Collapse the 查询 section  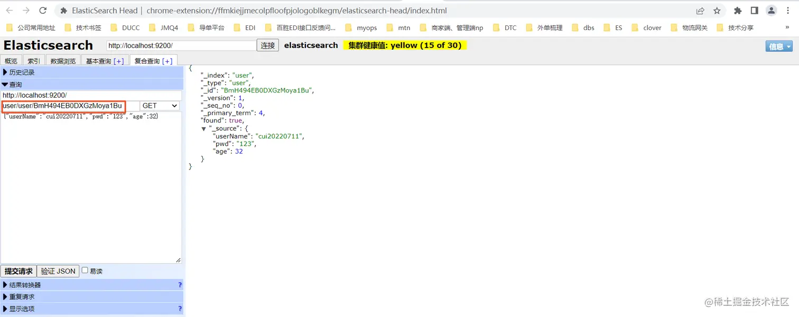[92, 85]
